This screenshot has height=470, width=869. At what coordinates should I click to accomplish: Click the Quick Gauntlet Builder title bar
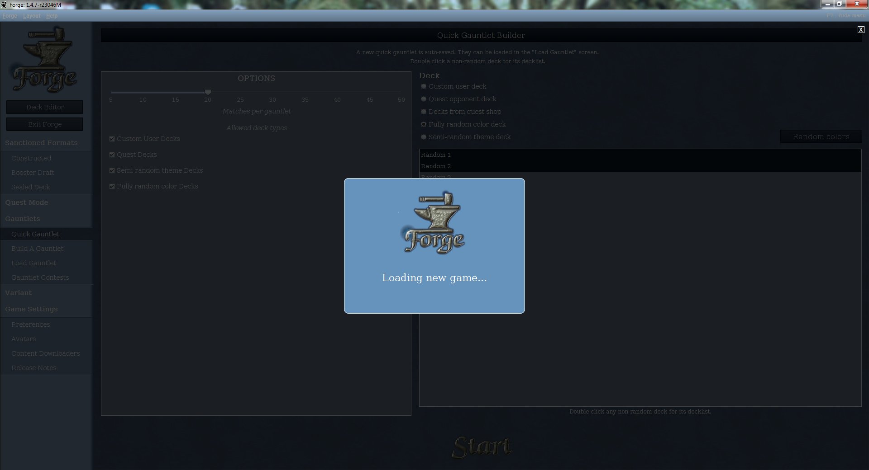click(x=481, y=35)
